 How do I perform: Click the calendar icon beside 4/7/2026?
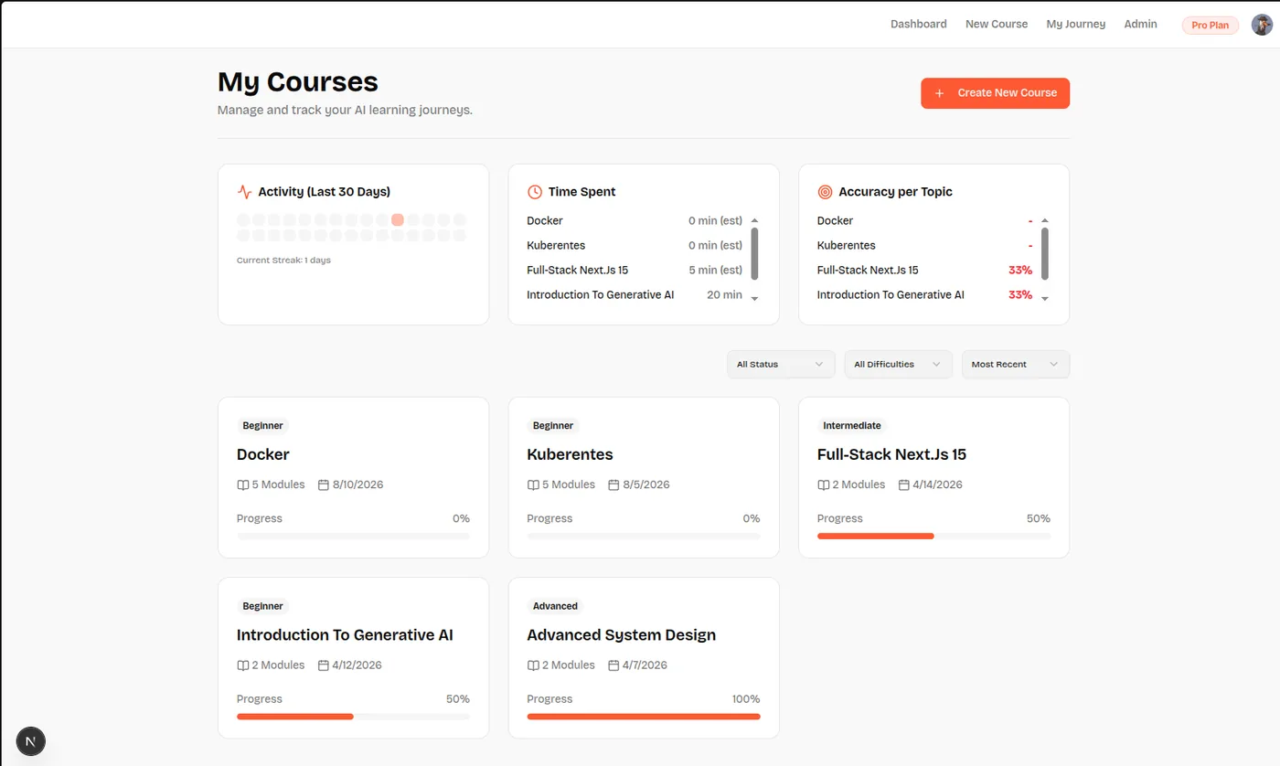point(613,665)
